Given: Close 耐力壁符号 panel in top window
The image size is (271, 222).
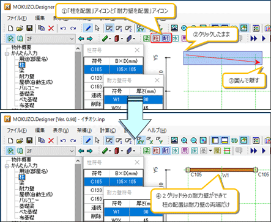Looking at the screenshot, I should tap(157, 81).
